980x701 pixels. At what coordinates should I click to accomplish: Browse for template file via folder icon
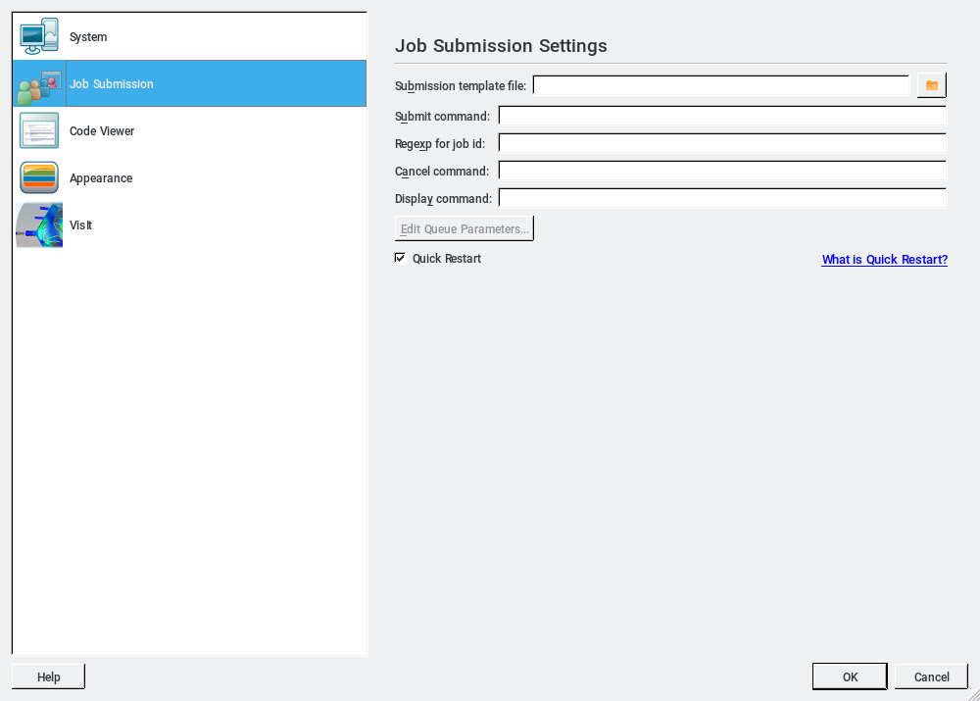click(x=931, y=86)
